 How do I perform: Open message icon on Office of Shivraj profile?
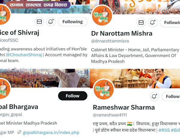(39, 22)
